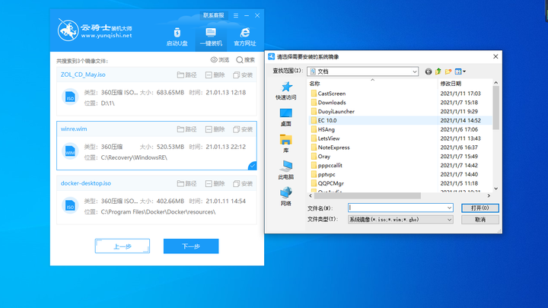Select the DuoyiLauncher folder

point(333,111)
